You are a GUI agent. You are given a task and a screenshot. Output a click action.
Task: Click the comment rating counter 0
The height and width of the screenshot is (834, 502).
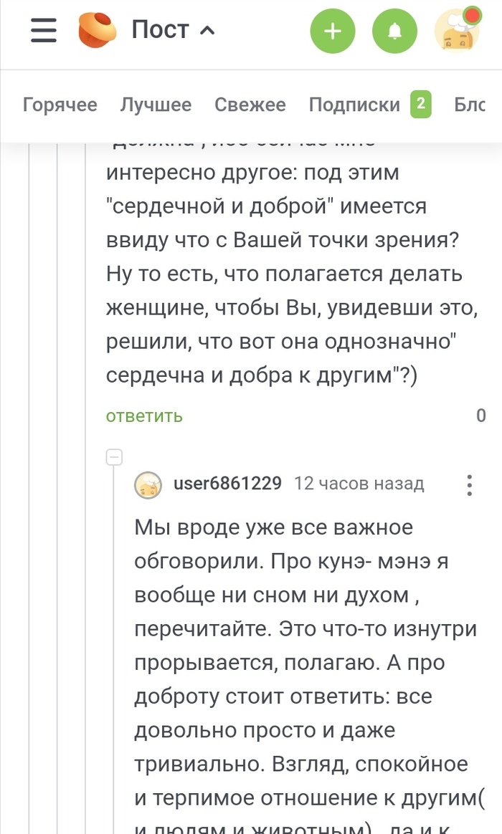pyautogui.click(x=480, y=416)
